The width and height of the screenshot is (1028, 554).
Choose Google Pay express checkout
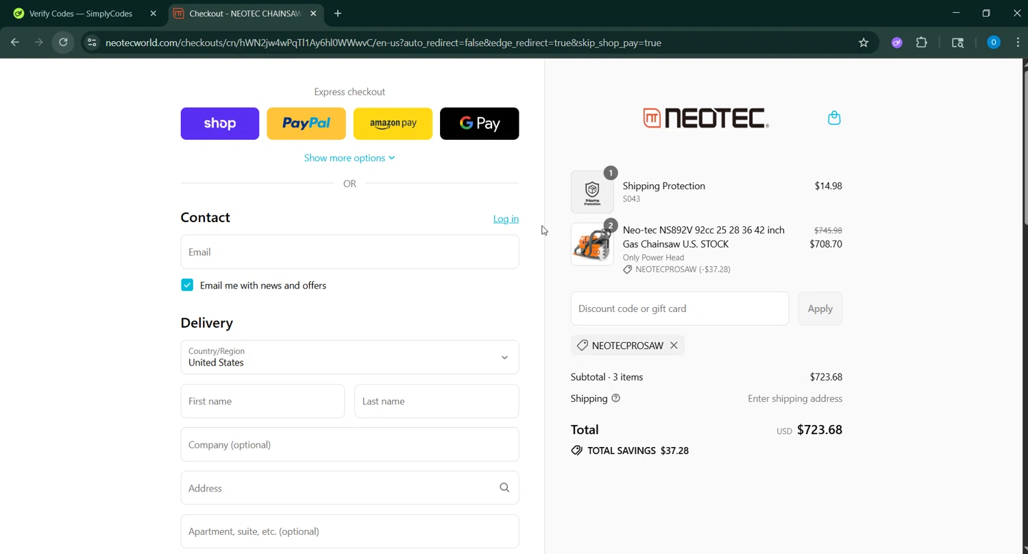click(x=479, y=123)
